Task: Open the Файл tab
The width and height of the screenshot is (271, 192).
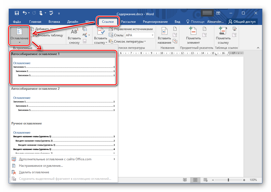Action: pos(17,22)
